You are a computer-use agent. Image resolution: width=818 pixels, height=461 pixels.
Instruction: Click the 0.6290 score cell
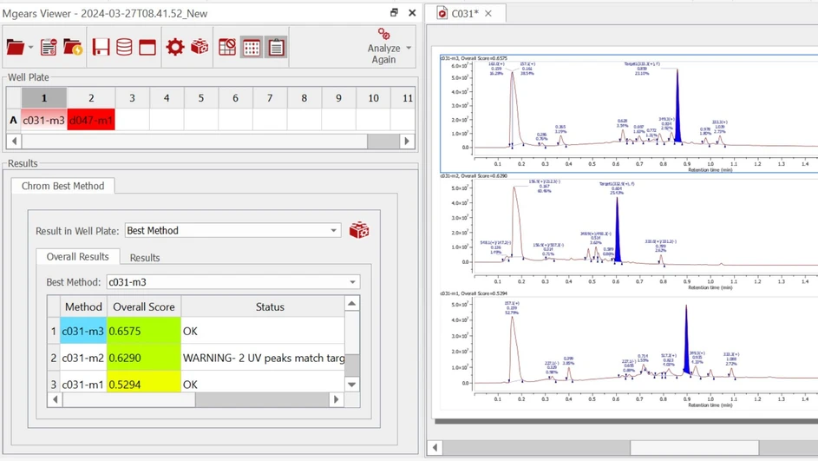pos(144,358)
